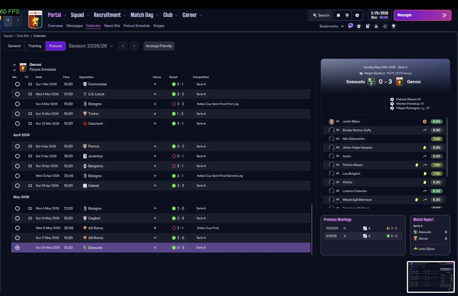458x296 pixels.
Task: Open settings gear icon
Action: (x=357, y=15)
